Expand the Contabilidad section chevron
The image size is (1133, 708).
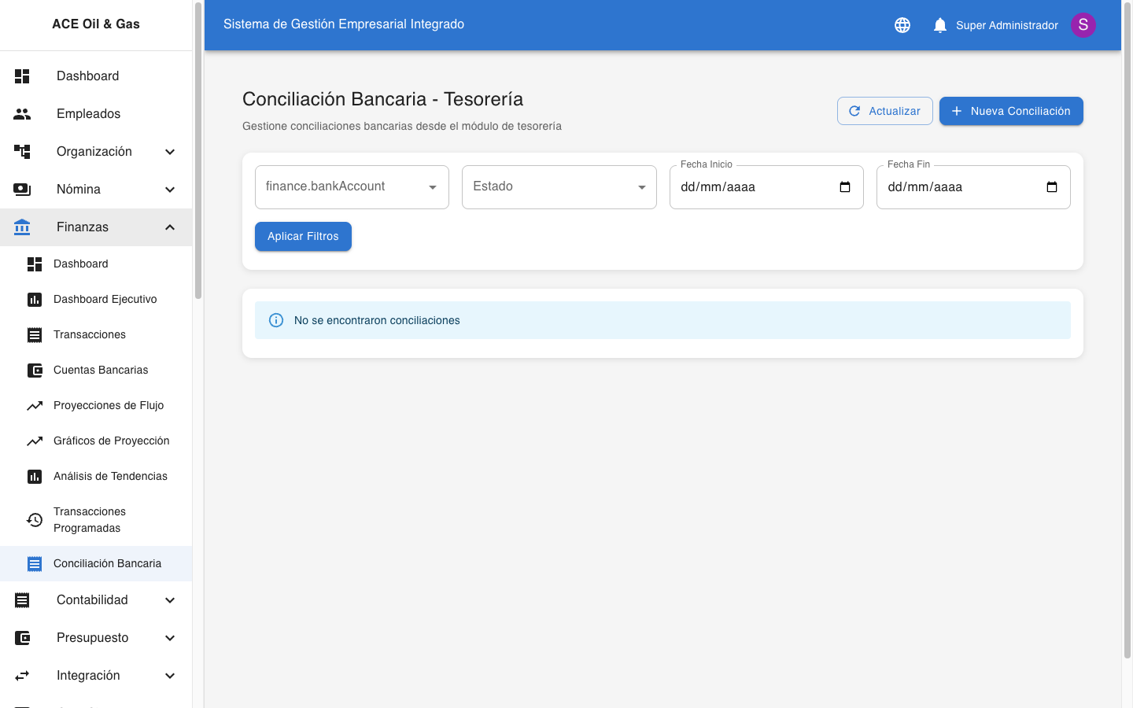pyautogui.click(x=170, y=600)
